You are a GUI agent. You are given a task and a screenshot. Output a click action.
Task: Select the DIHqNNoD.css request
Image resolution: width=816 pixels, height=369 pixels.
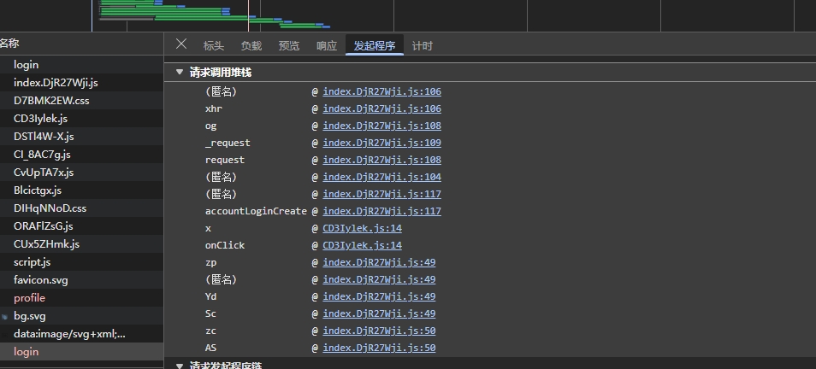point(82,208)
